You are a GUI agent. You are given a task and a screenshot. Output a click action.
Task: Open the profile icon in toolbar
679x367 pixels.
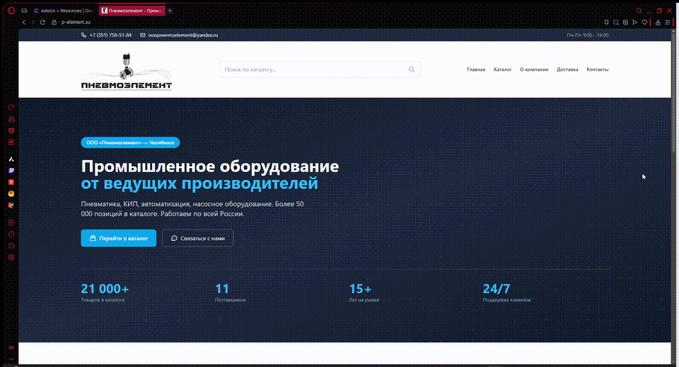[658, 22]
